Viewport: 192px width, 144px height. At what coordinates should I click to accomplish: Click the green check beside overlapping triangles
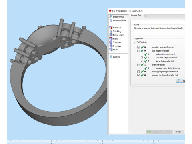pos(142,72)
